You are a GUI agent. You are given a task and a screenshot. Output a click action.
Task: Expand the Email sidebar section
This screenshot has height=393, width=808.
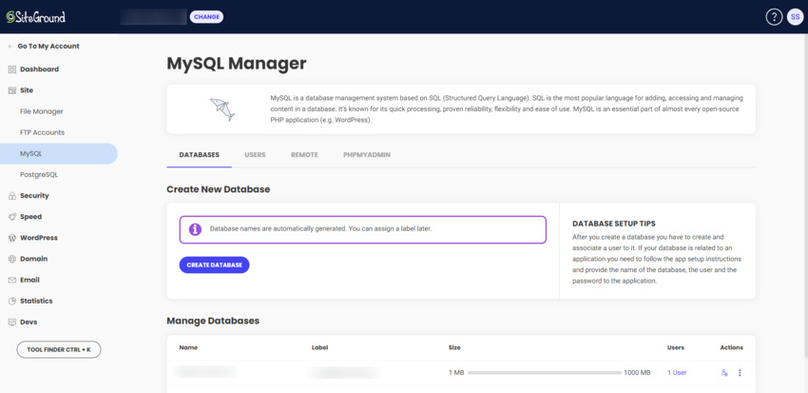29,280
